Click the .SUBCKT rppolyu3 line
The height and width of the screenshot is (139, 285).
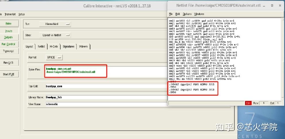click(x=192, y=84)
